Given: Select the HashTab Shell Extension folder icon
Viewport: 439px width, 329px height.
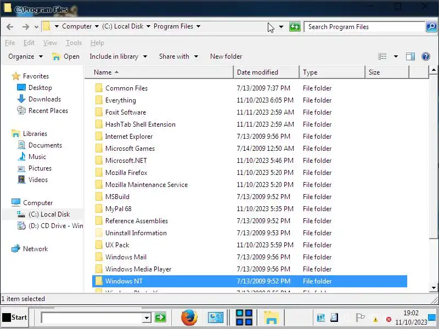Looking at the screenshot, I should coord(99,124).
